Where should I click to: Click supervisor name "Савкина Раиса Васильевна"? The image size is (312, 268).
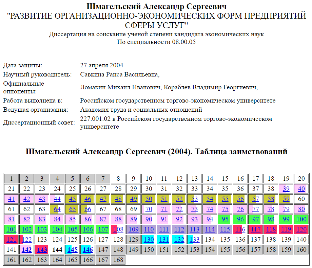(119, 74)
